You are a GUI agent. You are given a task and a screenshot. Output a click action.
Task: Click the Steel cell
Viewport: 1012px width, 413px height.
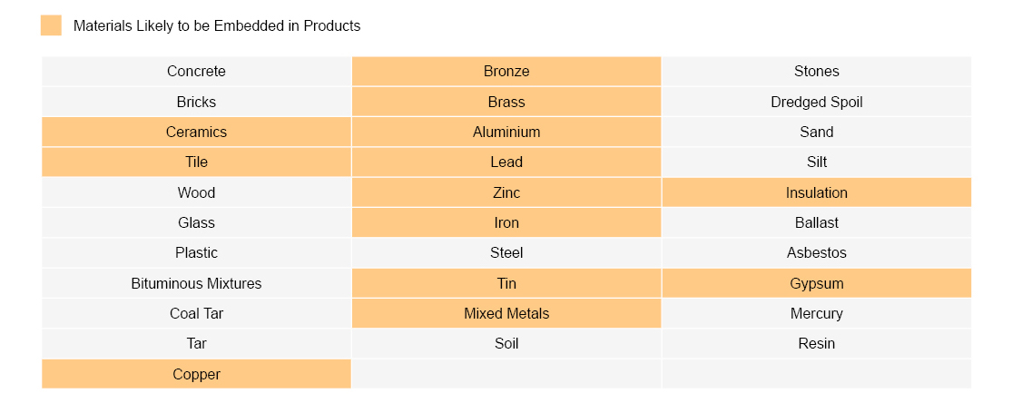[506, 252]
